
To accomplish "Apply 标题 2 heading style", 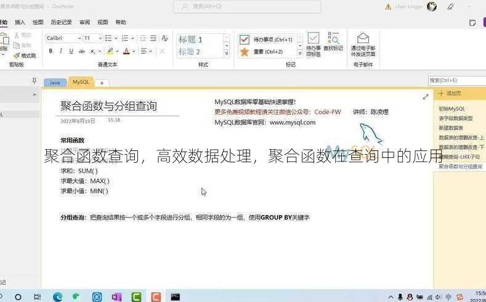I will (x=189, y=52).
